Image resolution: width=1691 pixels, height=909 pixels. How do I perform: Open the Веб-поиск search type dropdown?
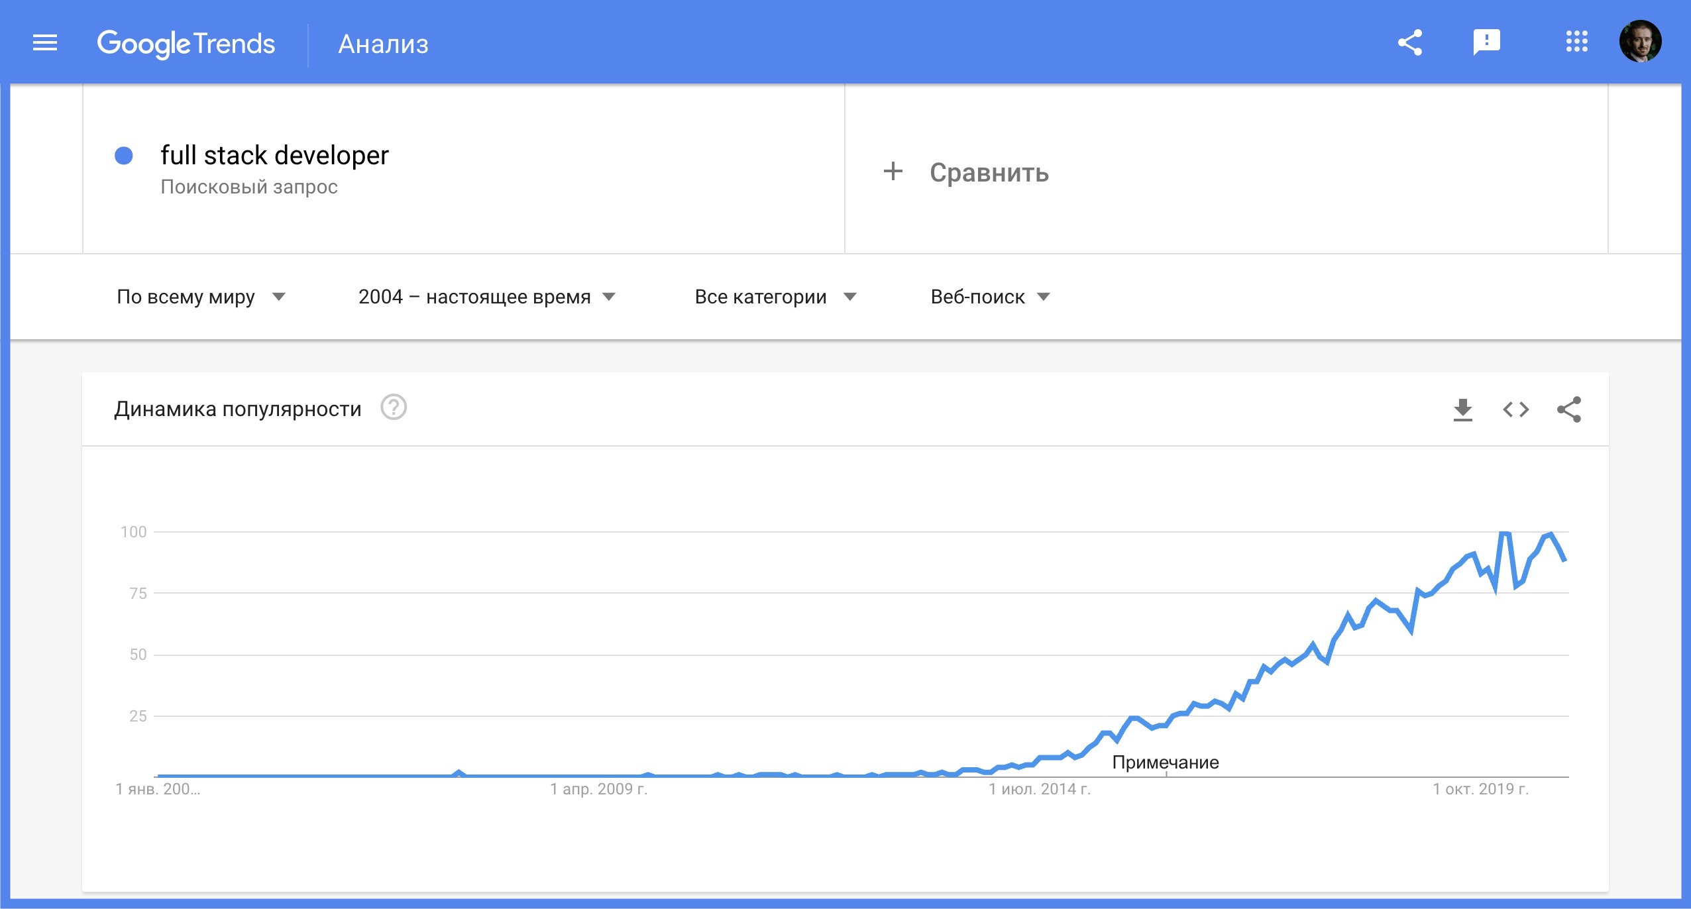(x=987, y=297)
